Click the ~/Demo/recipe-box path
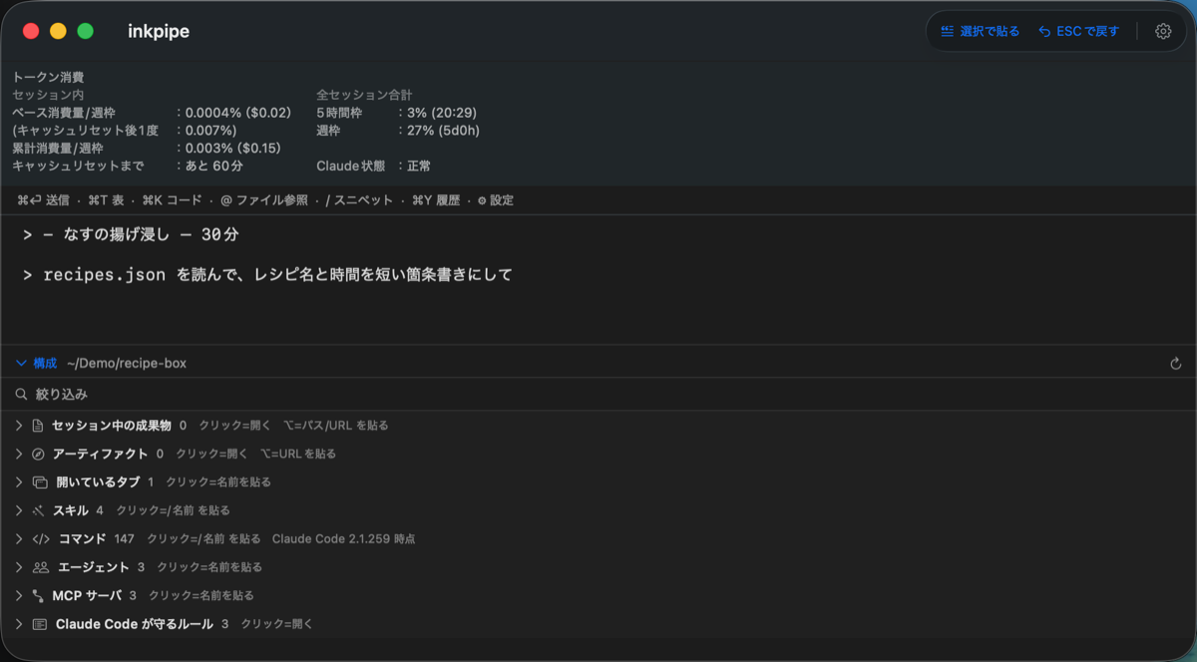Image resolution: width=1197 pixels, height=662 pixels. 127,364
